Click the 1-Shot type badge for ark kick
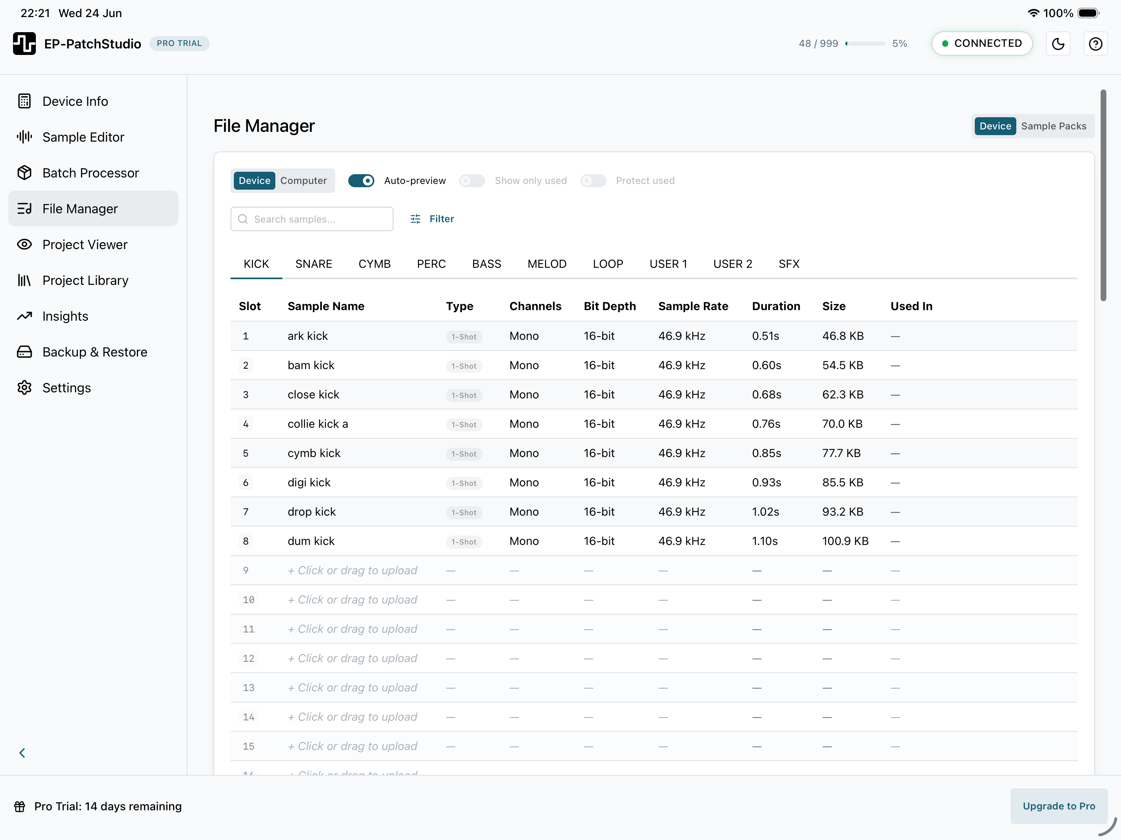This screenshot has width=1121, height=840. [464, 337]
